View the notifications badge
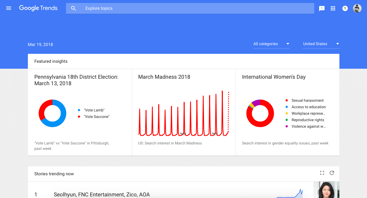This screenshot has width=367, height=198. (345, 8)
